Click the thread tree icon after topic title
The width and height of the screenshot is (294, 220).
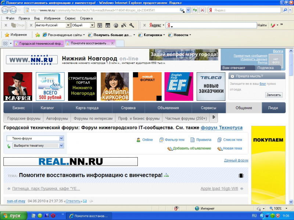pyautogui.click(x=166, y=175)
